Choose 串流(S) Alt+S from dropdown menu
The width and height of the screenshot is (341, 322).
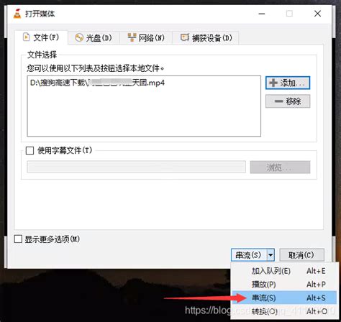(x=284, y=298)
